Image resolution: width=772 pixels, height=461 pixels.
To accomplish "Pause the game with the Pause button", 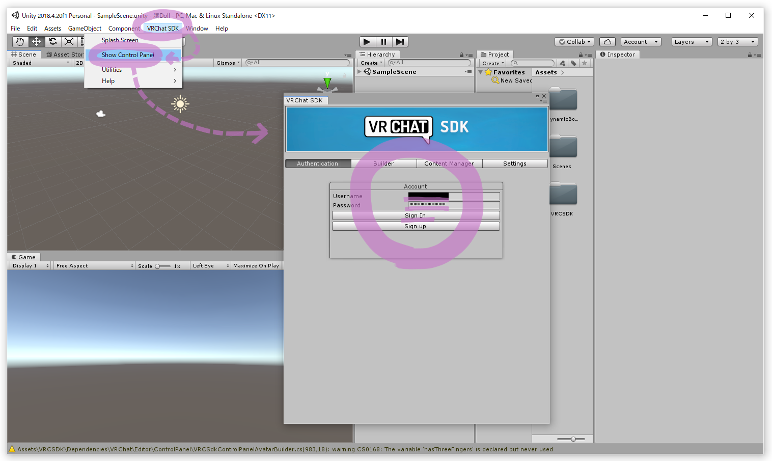I will click(x=384, y=42).
